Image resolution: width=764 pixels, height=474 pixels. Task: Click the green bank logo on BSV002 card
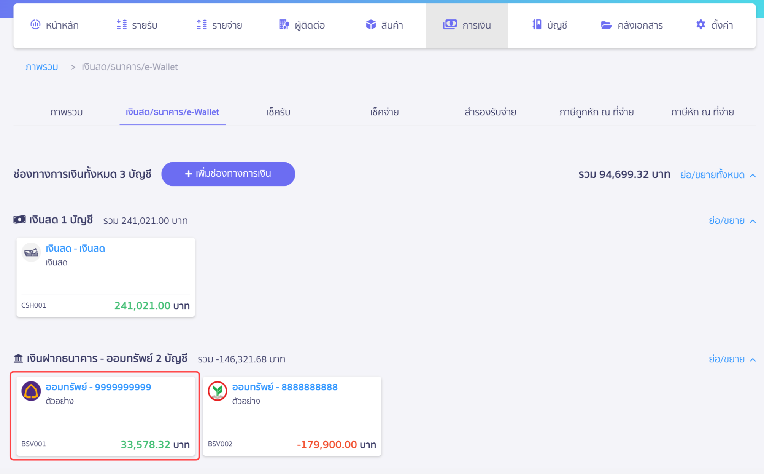(218, 391)
